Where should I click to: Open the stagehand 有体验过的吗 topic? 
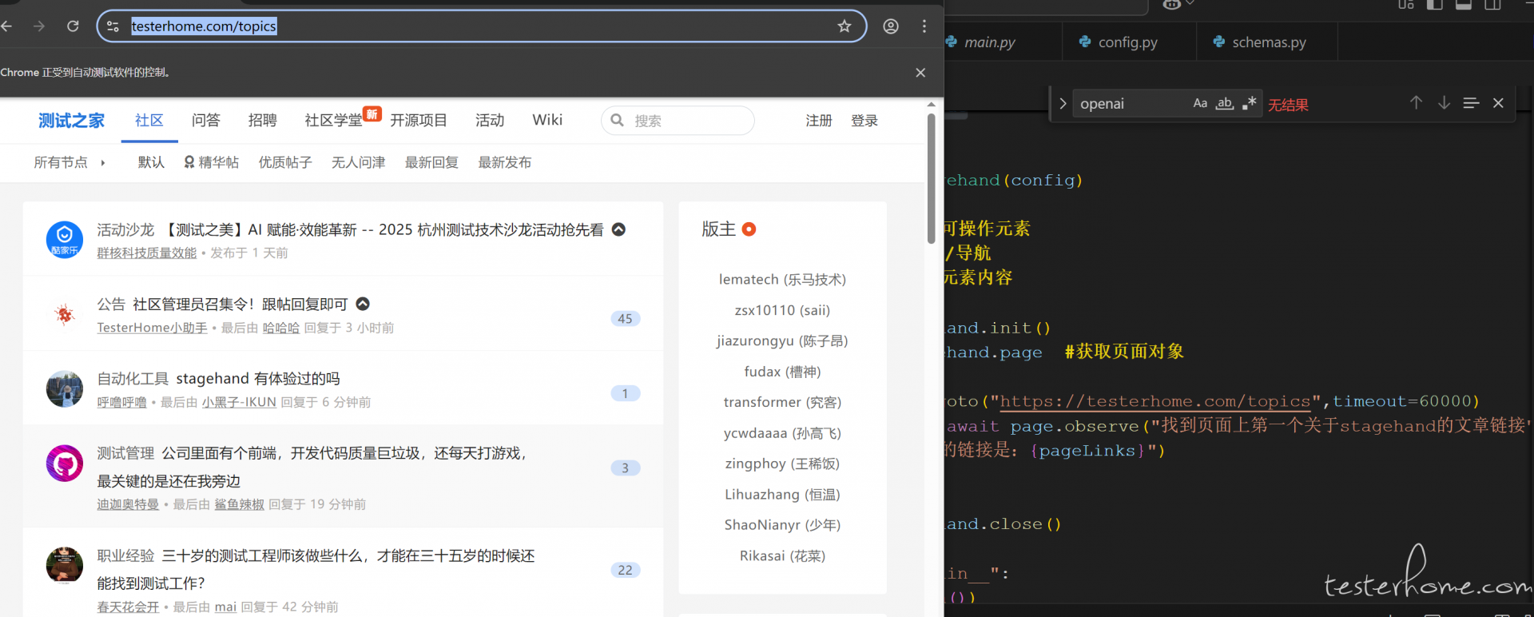coord(258,379)
